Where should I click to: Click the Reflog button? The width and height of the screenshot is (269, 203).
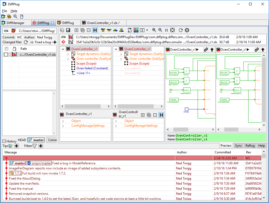point(250,146)
